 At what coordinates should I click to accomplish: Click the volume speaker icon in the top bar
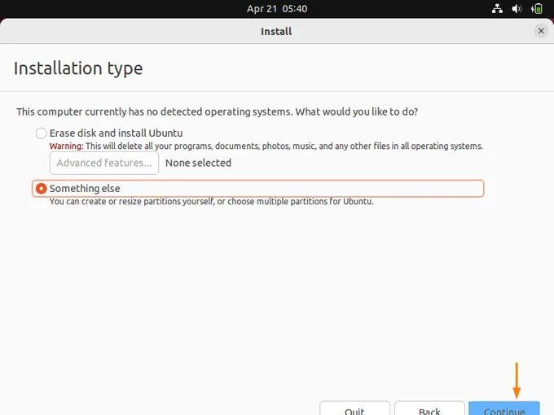click(x=517, y=8)
